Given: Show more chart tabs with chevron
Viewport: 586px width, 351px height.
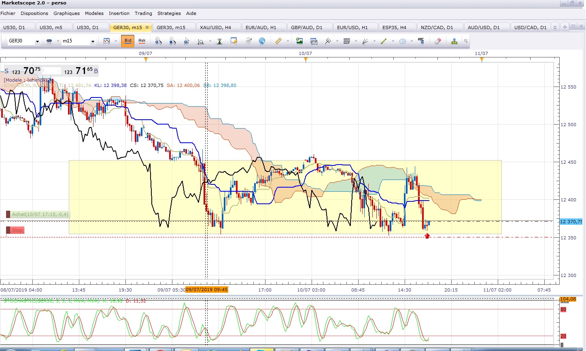Looking at the screenshot, I should coord(555,27).
